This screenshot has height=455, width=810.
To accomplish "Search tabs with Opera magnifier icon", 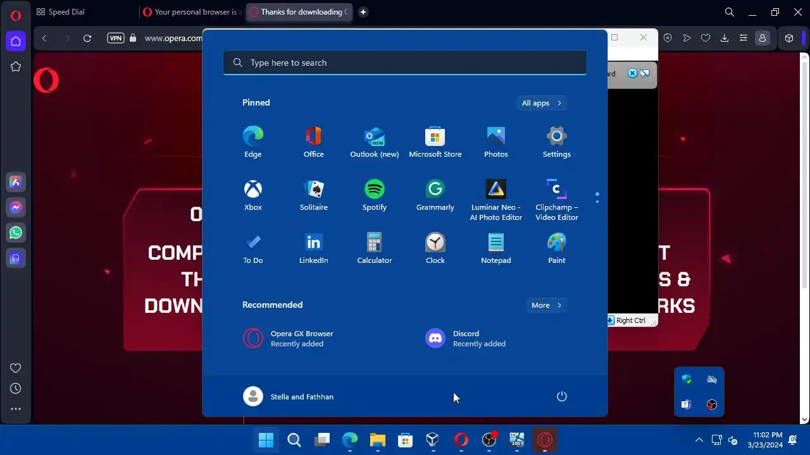I will 729,12.
